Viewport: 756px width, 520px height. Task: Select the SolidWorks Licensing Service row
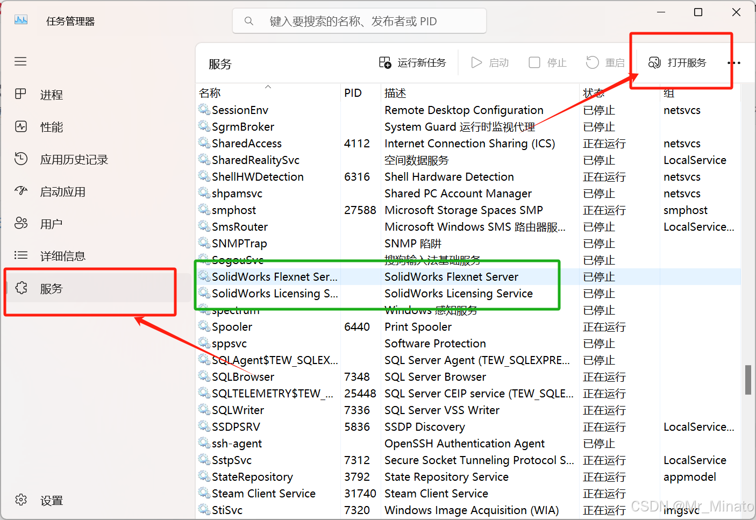tap(468, 293)
